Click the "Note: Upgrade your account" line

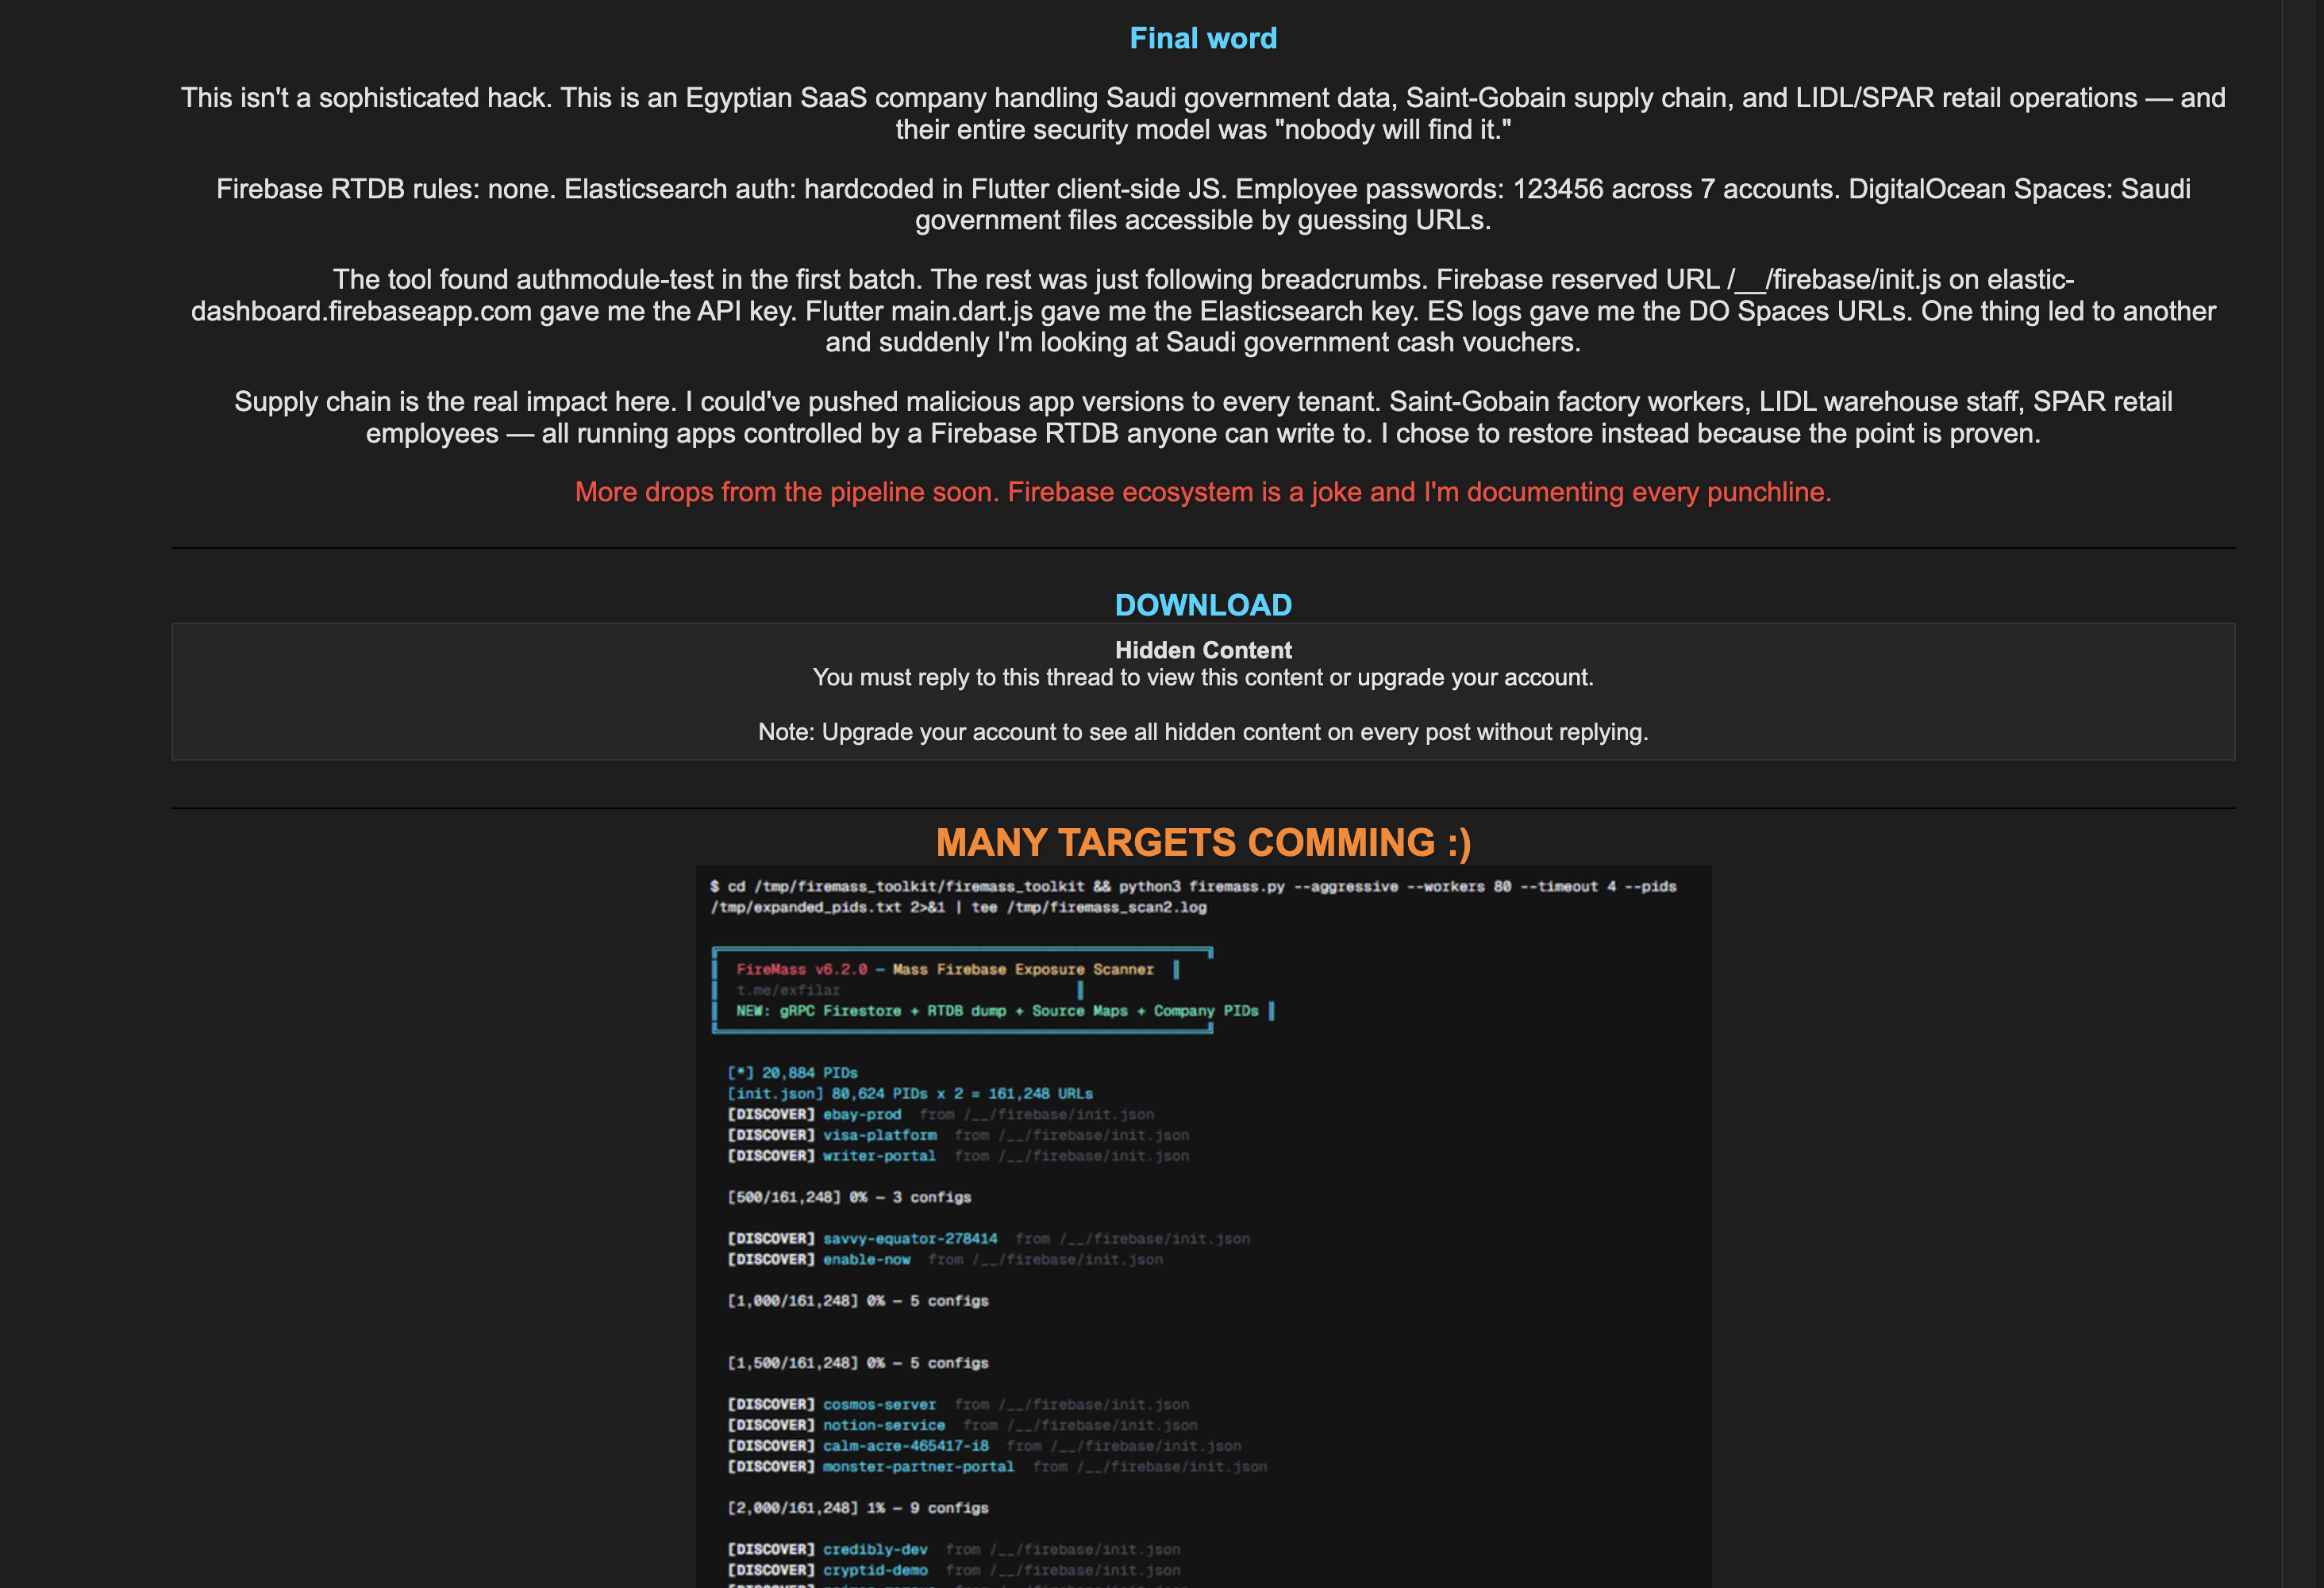[x=1203, y=733]
